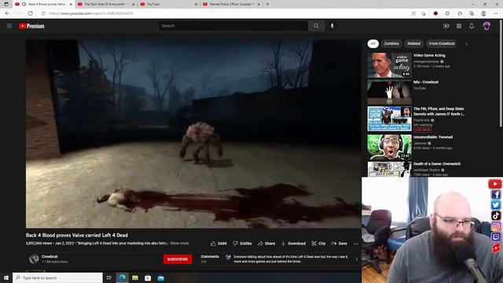Open the Uncancellable: Twomad title link
Image resolution: width=503 pixels, height=283 pixels.
(x=433, y=137)
